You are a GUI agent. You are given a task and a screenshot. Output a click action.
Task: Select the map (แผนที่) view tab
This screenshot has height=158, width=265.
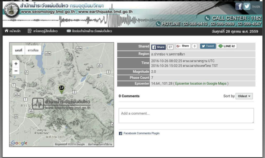pyautogui.click(x=19, y=50)
